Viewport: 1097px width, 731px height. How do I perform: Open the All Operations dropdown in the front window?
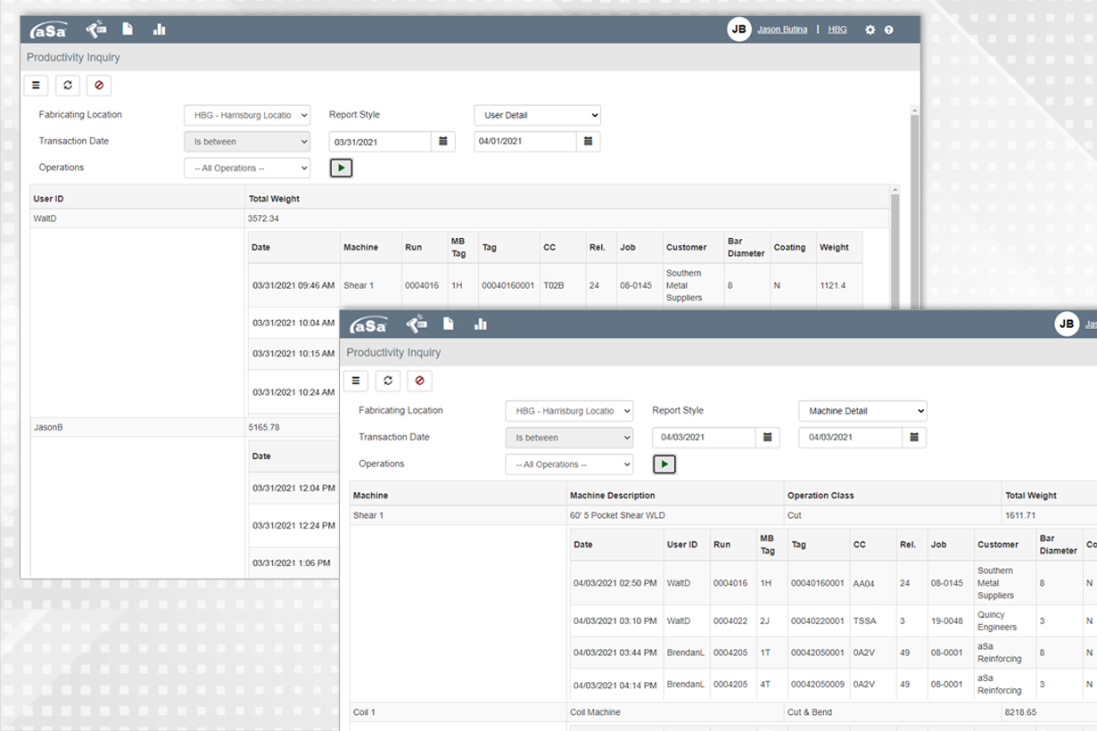[569, 464]
